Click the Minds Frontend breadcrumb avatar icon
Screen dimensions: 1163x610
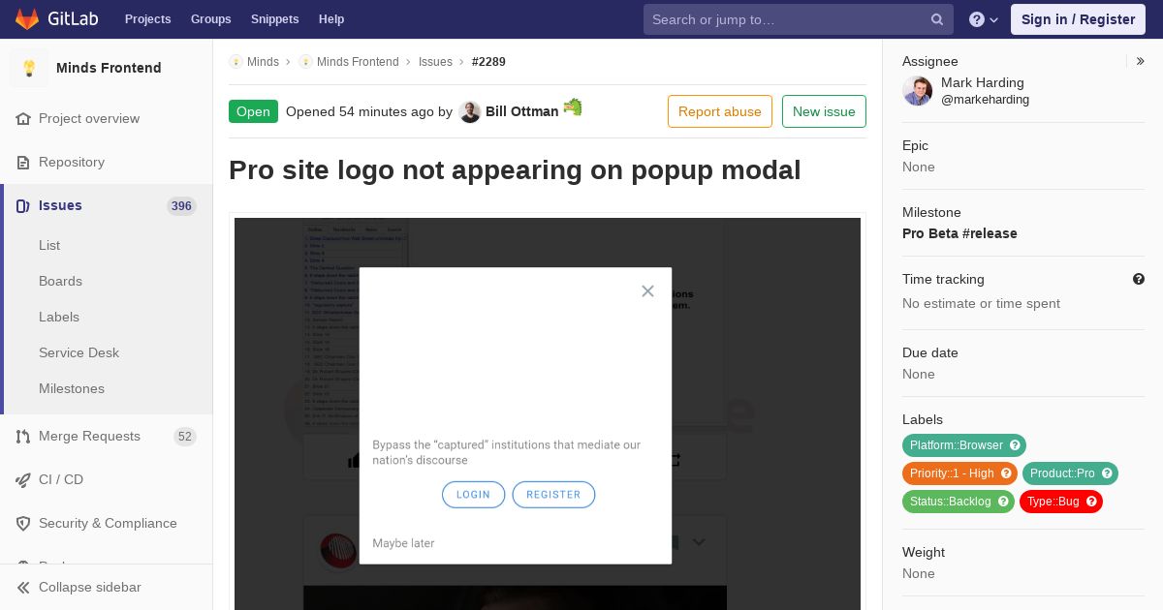(x=305, y=62)
